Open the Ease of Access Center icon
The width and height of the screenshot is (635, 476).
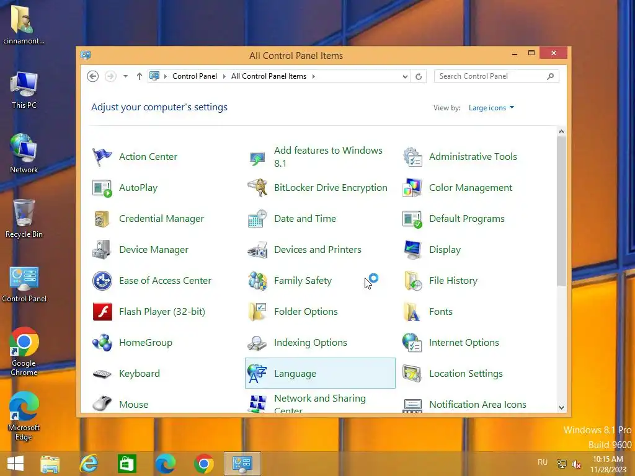click(102, 281)
